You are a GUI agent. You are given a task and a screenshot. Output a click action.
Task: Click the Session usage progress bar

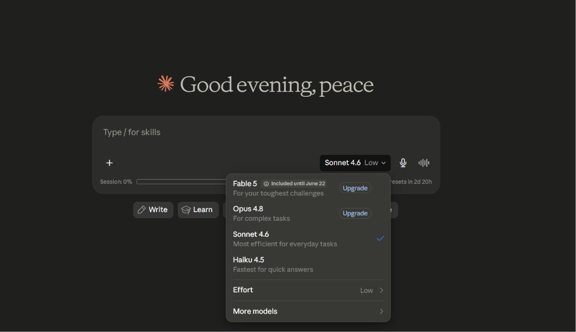[x=181, y=182]
